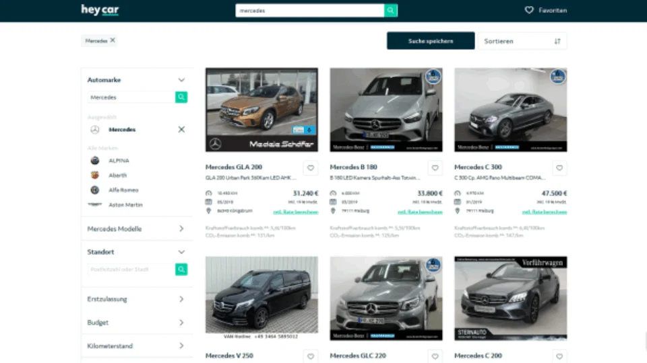
Task: Click Rate berechnen link for GLA 200
Action: point(295,212)
